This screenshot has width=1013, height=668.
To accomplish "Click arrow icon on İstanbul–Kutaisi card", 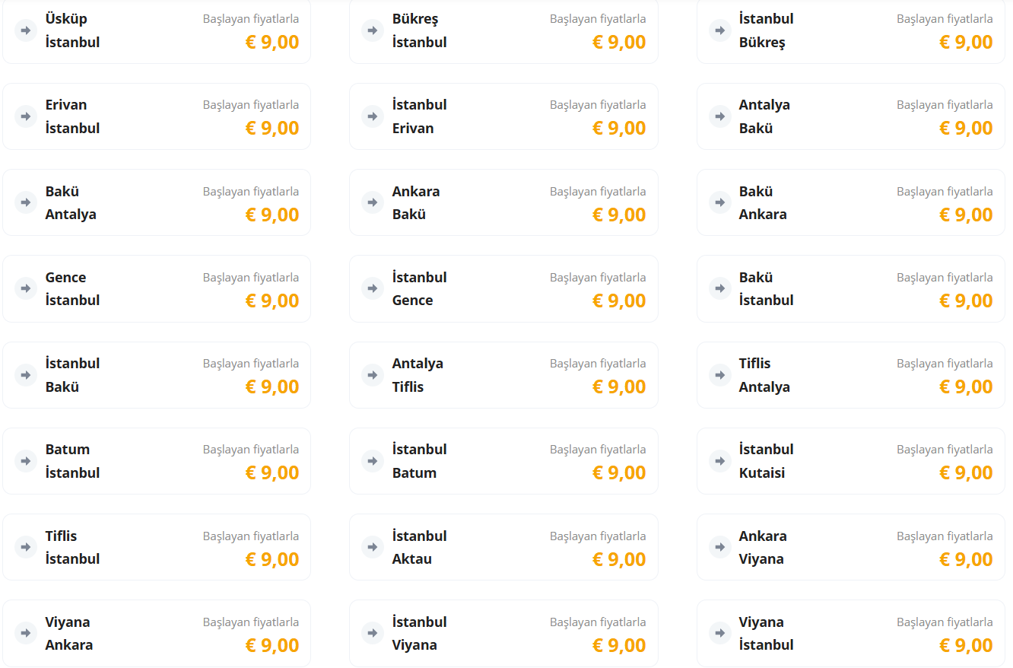I will coord(719,460).
